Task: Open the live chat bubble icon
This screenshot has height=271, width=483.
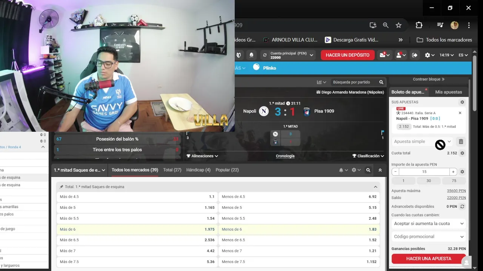Action: pos(467,262)
